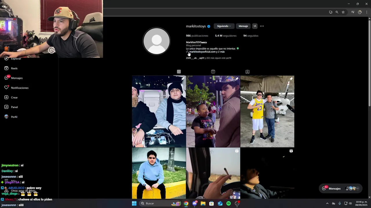Click the microphone icon in system tray
The height and width of the screenshot is (208, 371).
point(339,203)
